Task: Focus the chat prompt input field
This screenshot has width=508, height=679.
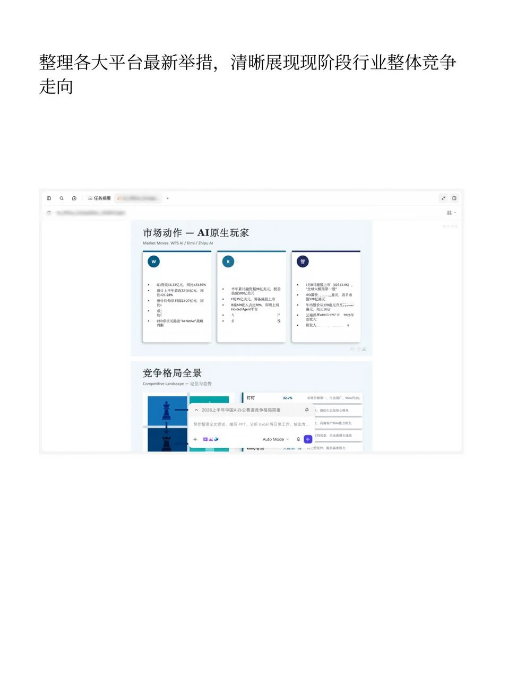Action: [251, 424]
